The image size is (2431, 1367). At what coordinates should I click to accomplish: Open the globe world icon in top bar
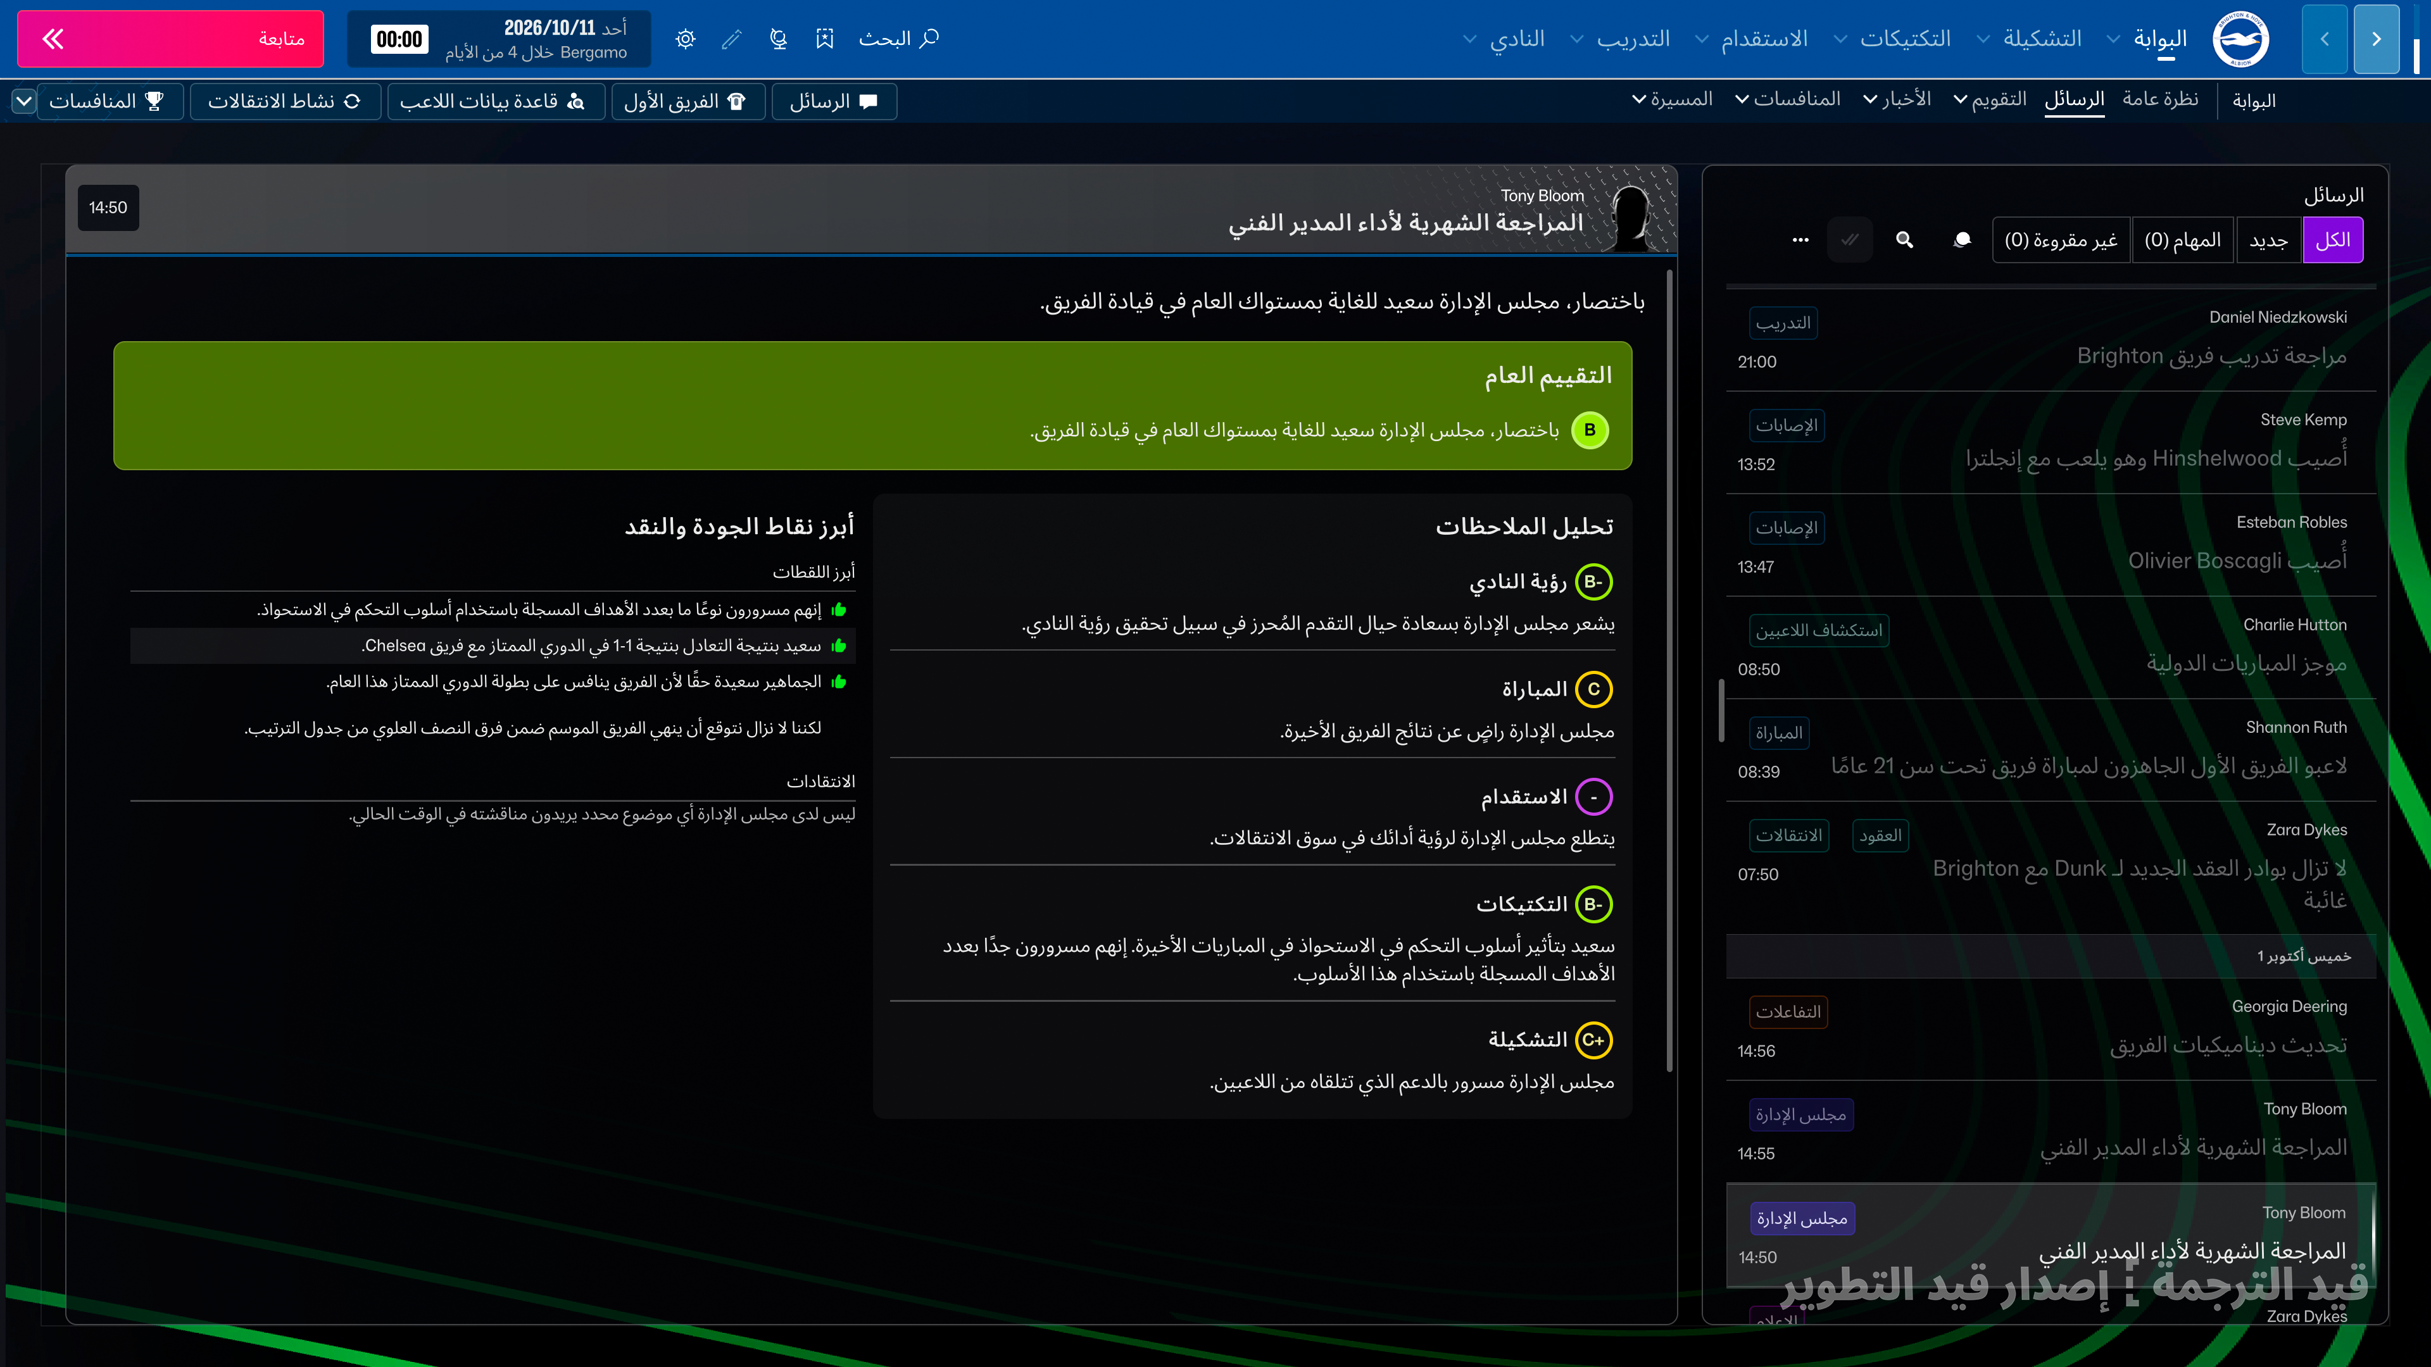tap(779, 39)
